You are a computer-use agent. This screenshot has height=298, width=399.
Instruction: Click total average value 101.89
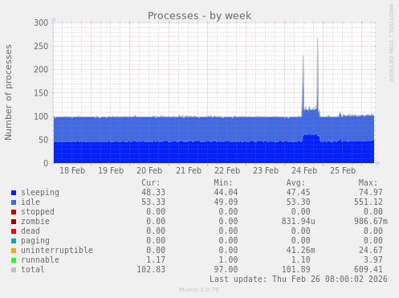[x=296, y=270]
